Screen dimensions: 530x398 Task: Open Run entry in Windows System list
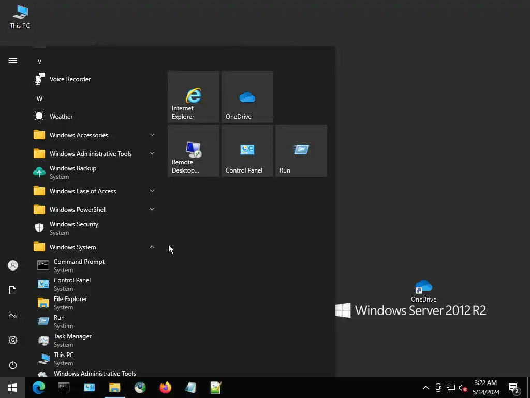click(x=95, y=321)
